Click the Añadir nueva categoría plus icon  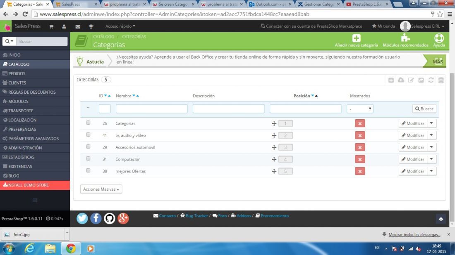[356, 38]
